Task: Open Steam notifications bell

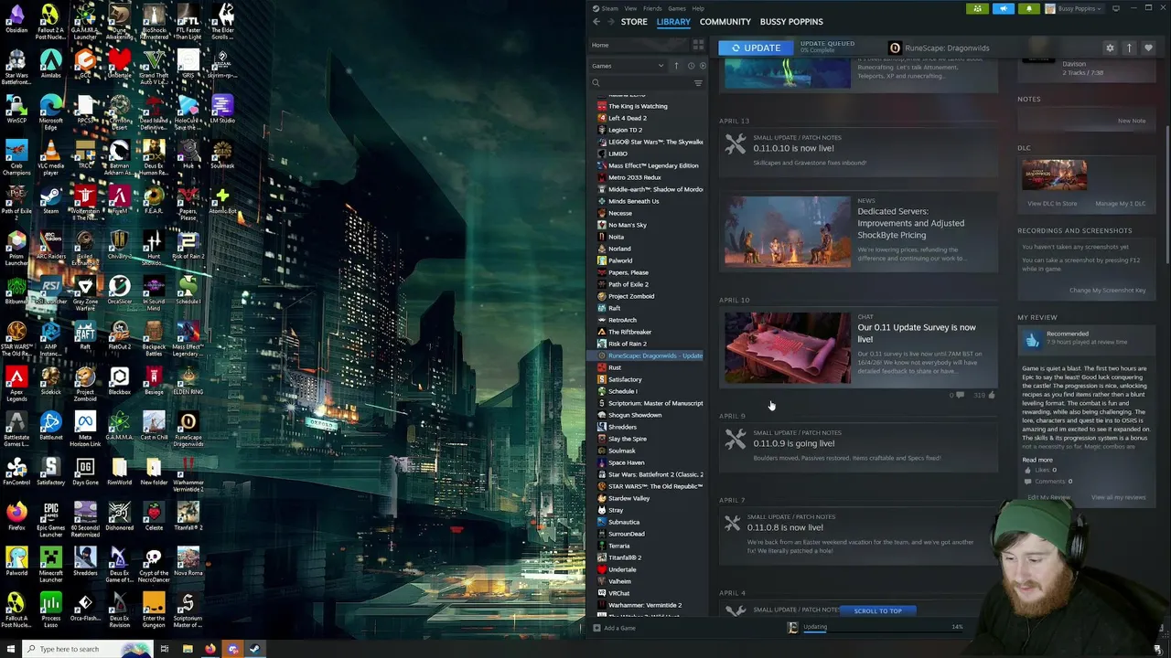Action: pos(1028,8)
